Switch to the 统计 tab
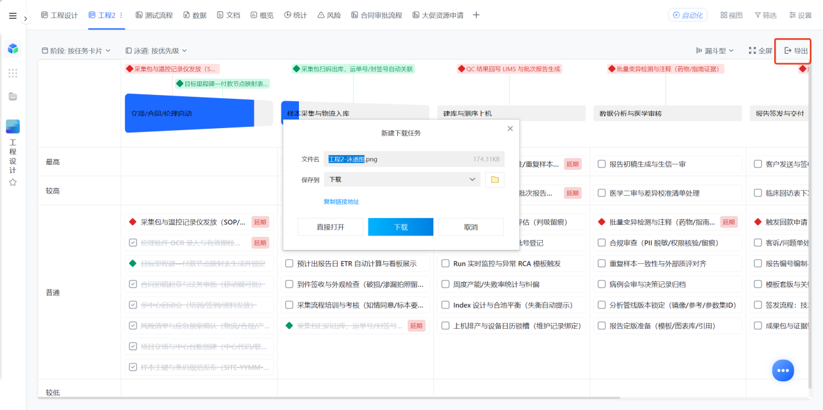The image size is (823, 410). [x=295, y=15]
